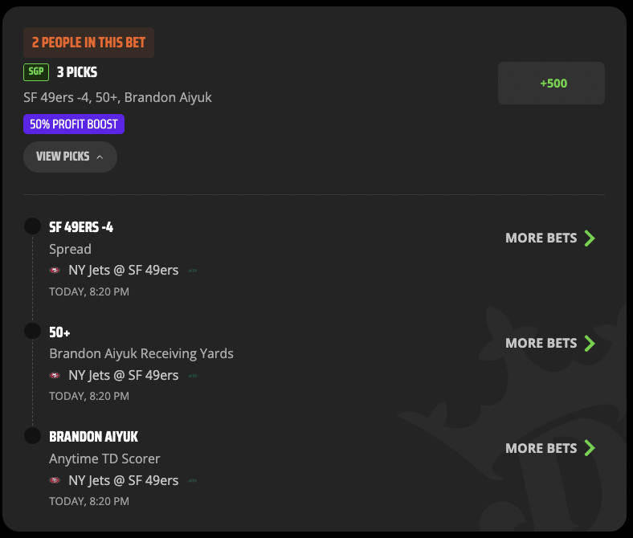633x538 pixels.
Task: Collapse the View Picks list
Action: [70, 157]
